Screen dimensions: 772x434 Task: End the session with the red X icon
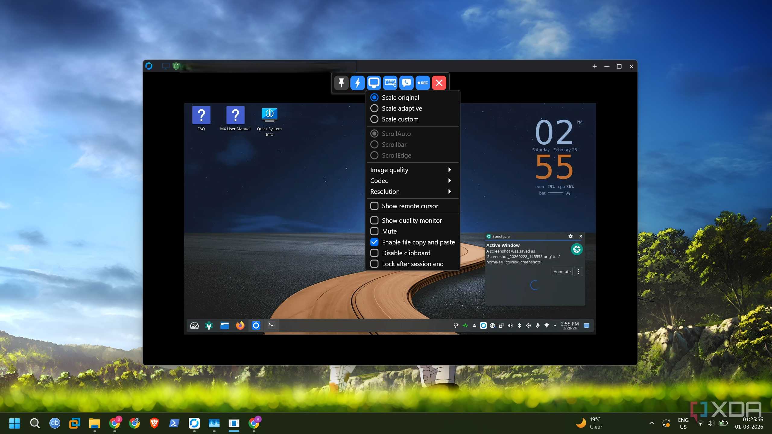439,83
